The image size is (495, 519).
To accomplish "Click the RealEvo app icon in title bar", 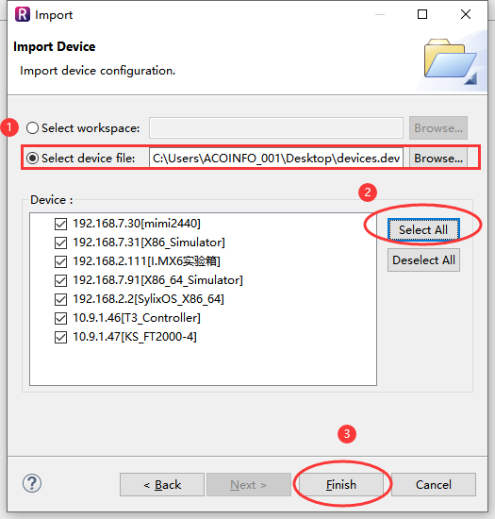I will click(x=22, y=14).
